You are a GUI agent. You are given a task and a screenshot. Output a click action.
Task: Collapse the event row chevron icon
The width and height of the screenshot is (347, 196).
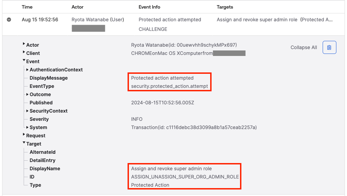click(x=9, y=20)
